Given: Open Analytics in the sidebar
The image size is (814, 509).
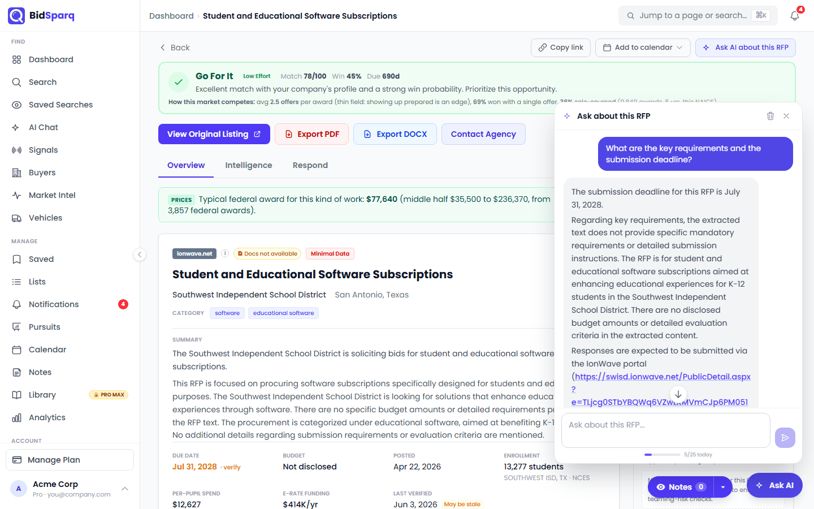Looking at the screenshot, I should coord(70,417).
